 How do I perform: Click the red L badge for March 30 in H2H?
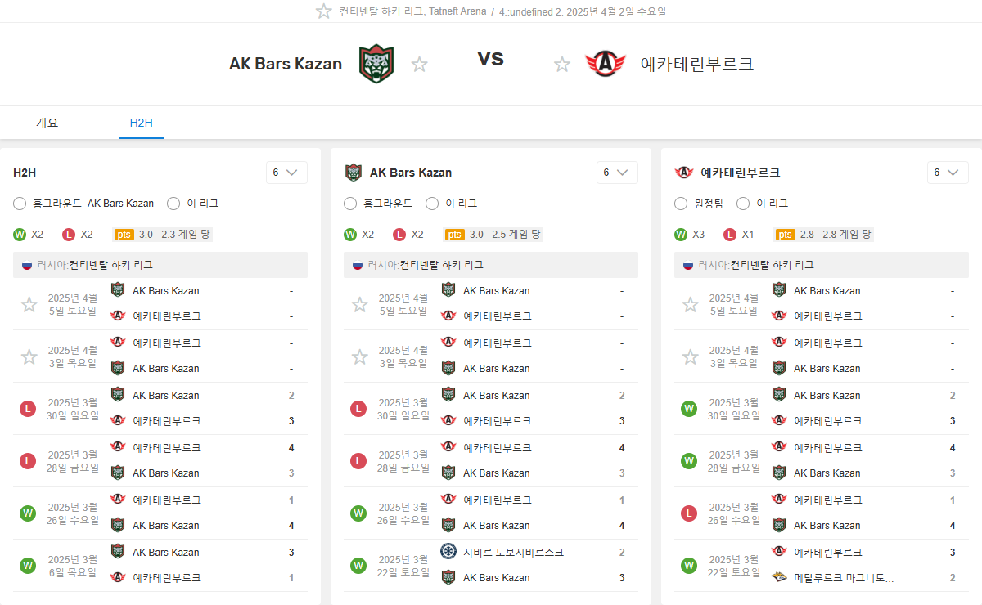coord(29,408)
